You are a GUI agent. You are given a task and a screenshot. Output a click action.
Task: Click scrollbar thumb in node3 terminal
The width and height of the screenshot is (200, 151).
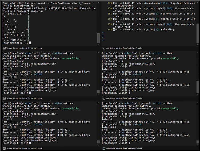[198, 87]
